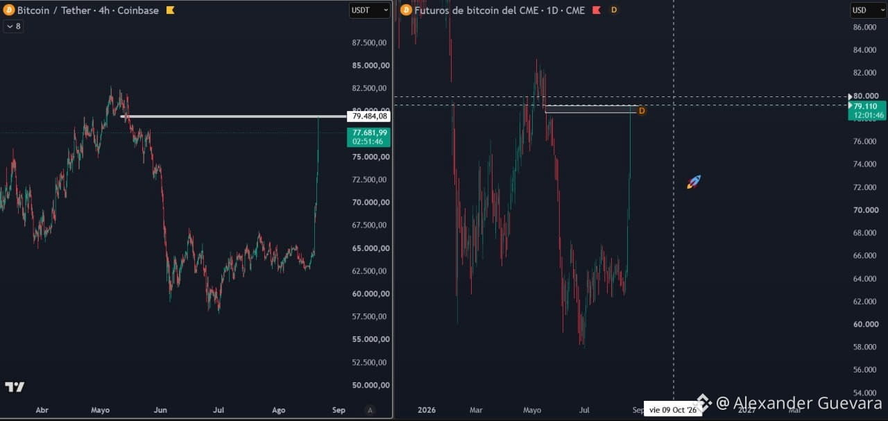Click the orange D badge in the CME chart header

pos(614,10)
